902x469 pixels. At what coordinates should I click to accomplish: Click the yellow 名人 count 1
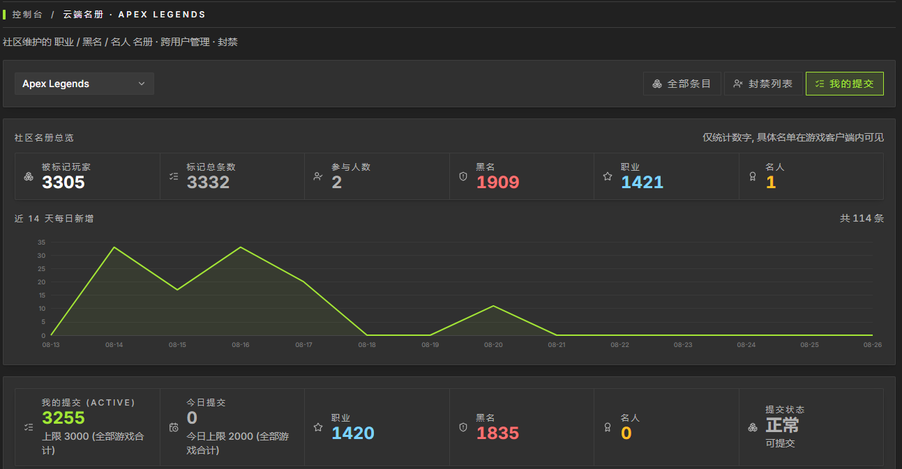pos(771,183)
